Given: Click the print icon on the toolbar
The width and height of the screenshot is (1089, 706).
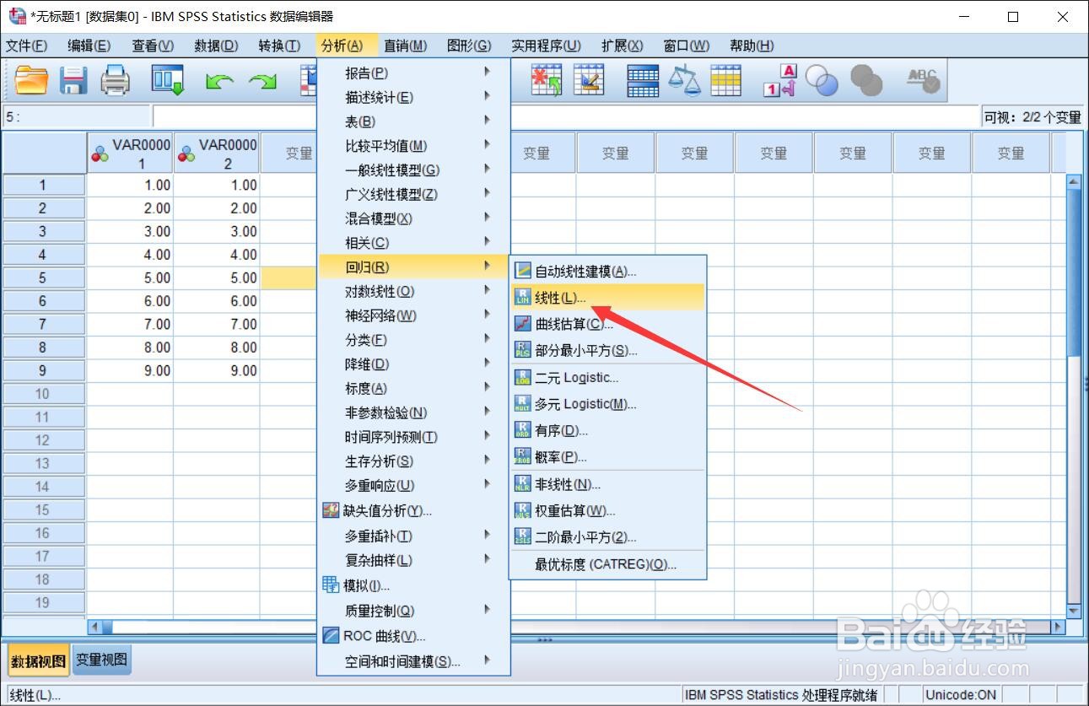Looking at the screenshot, I should pos(116,79).
